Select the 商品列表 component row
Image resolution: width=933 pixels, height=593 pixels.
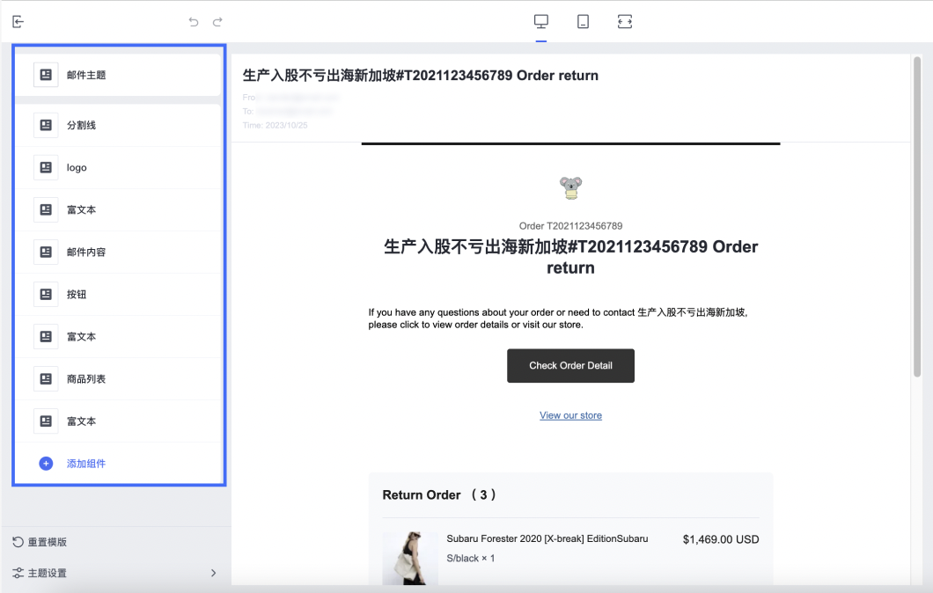point(119,379)
